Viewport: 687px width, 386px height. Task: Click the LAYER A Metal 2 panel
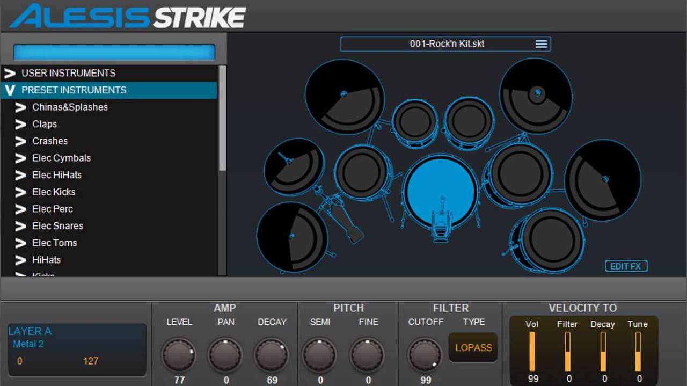coord(77,349)
